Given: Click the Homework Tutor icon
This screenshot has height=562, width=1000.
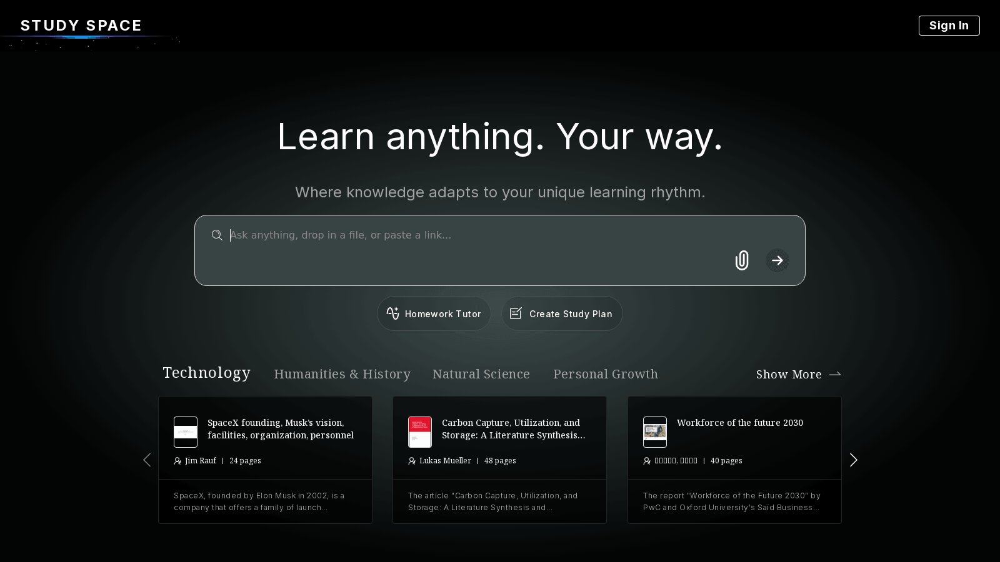Looking at the screenshot, I should click(x=392, y=313).
